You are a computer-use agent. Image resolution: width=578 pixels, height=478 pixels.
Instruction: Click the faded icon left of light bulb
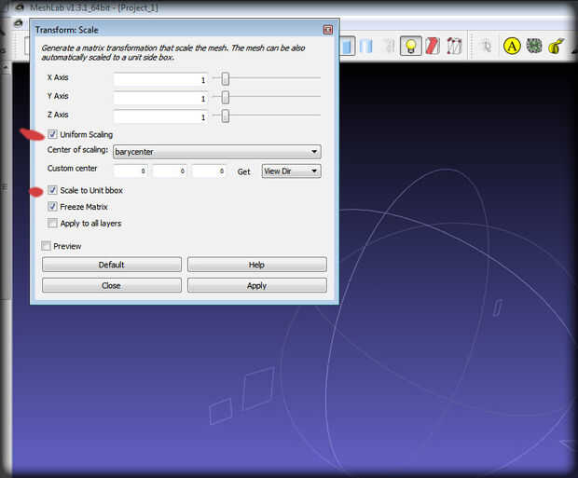coord(389,47)
